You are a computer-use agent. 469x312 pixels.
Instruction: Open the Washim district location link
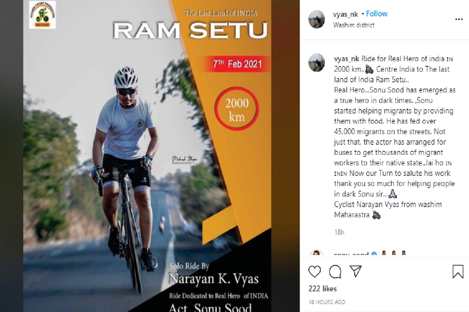[x=354, y=25]
